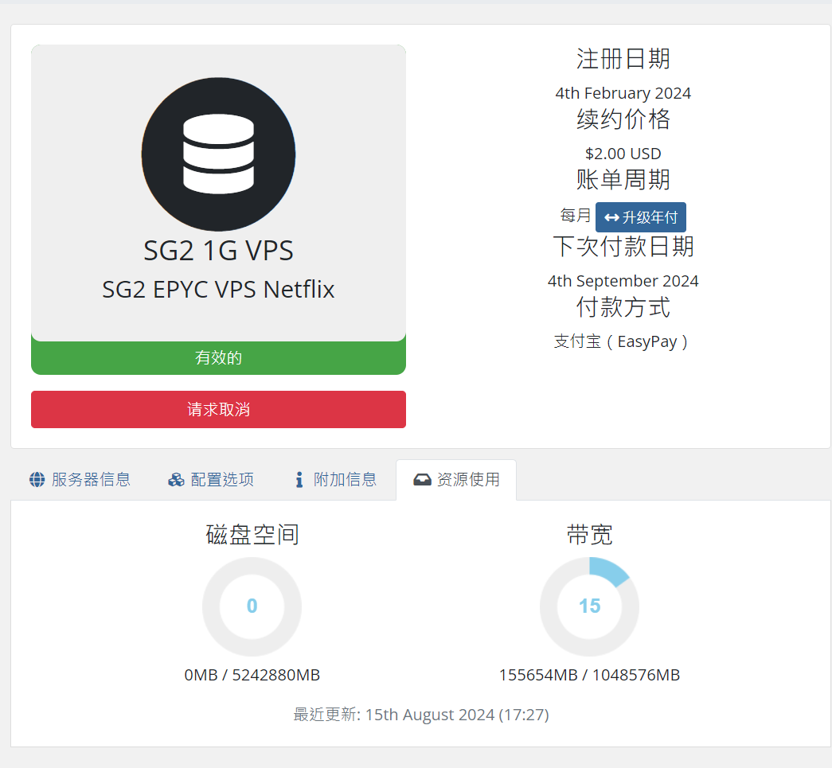The height and width of the screenshot is (768, 832).
Task: Click the 付款方式 heading
Action: [x=623, y=307]
